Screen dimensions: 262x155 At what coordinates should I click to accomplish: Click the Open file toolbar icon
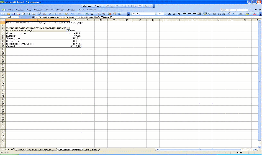click(x=9, y=14)
